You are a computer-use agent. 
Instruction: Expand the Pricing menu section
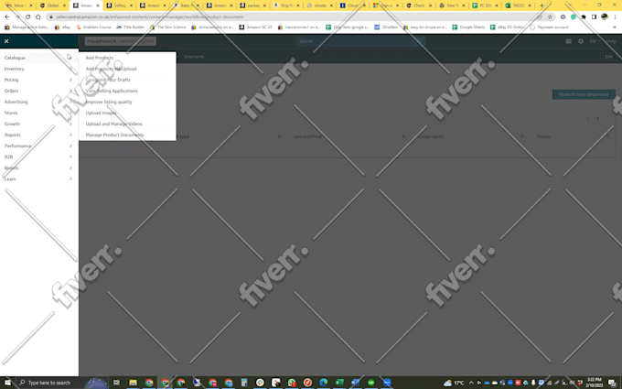pyautogui.click(x=38, y=80)
